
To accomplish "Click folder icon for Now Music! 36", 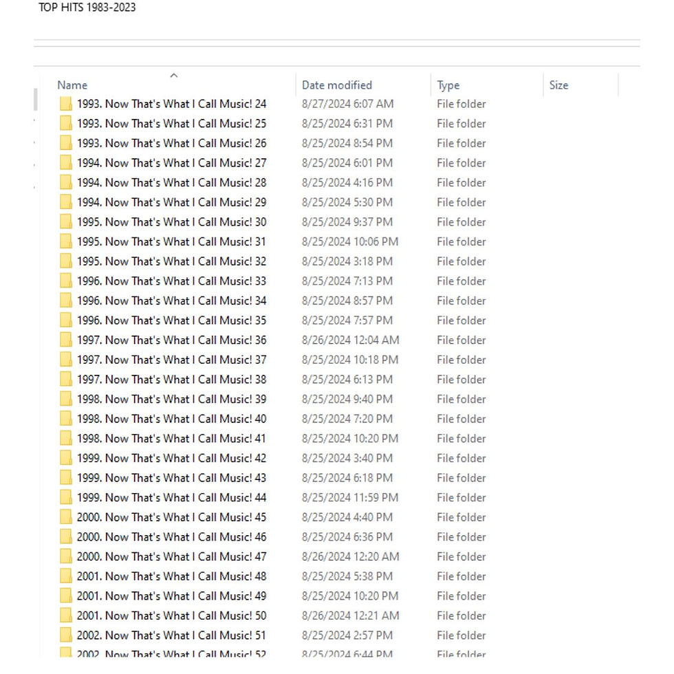I will 66,340.
